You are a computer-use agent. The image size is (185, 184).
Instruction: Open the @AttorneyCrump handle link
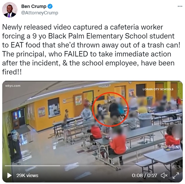click(40, 13)
